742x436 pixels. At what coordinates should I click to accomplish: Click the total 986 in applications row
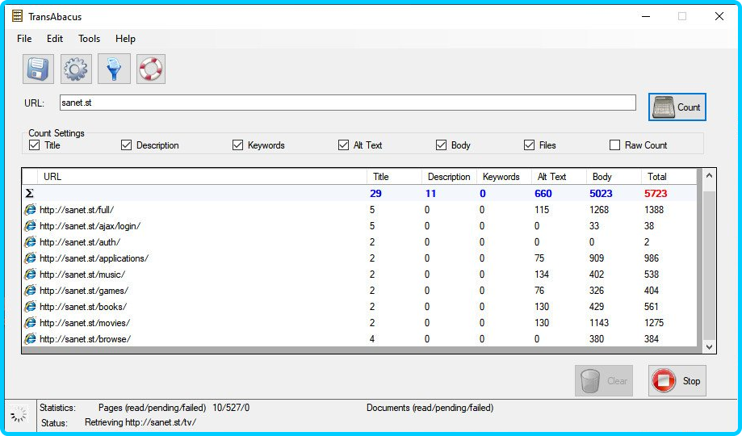tap(652, 258)
